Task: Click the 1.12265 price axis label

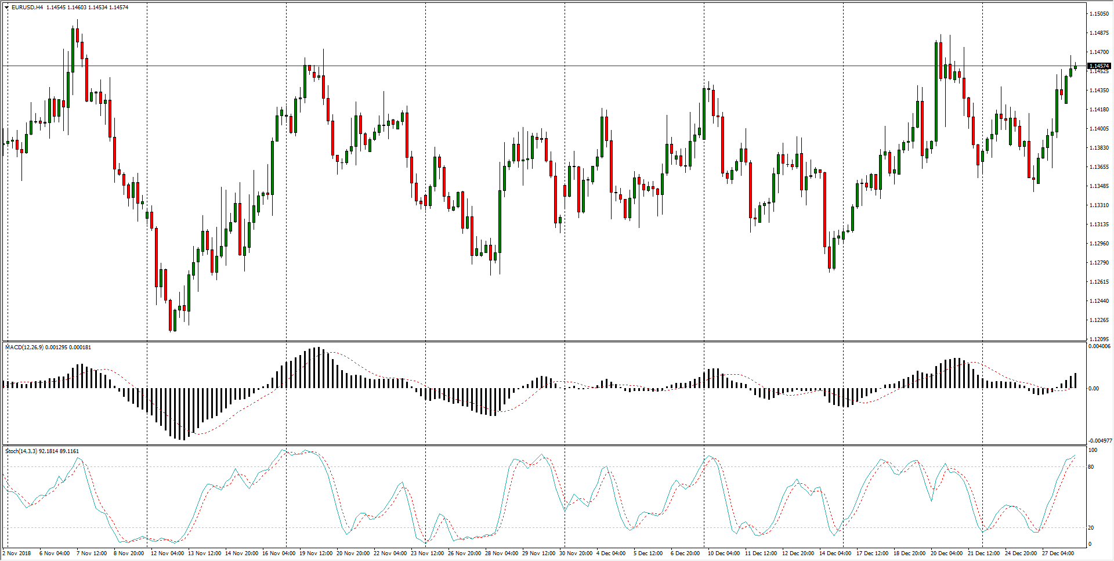Action: click(1099, 320)
